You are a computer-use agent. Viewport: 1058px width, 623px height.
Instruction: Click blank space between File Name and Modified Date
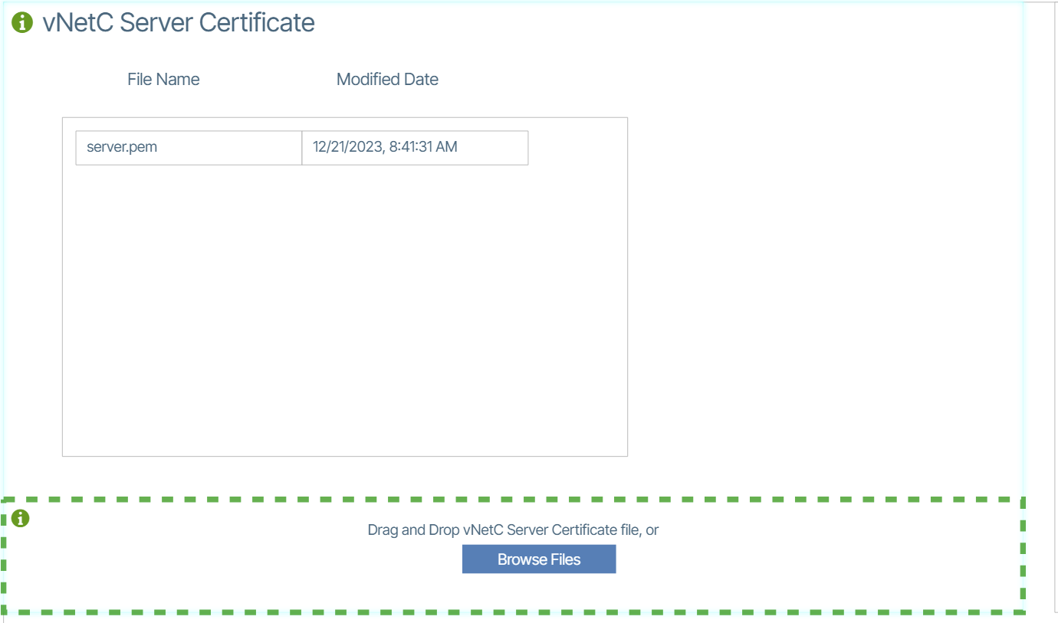click(268, 80)
